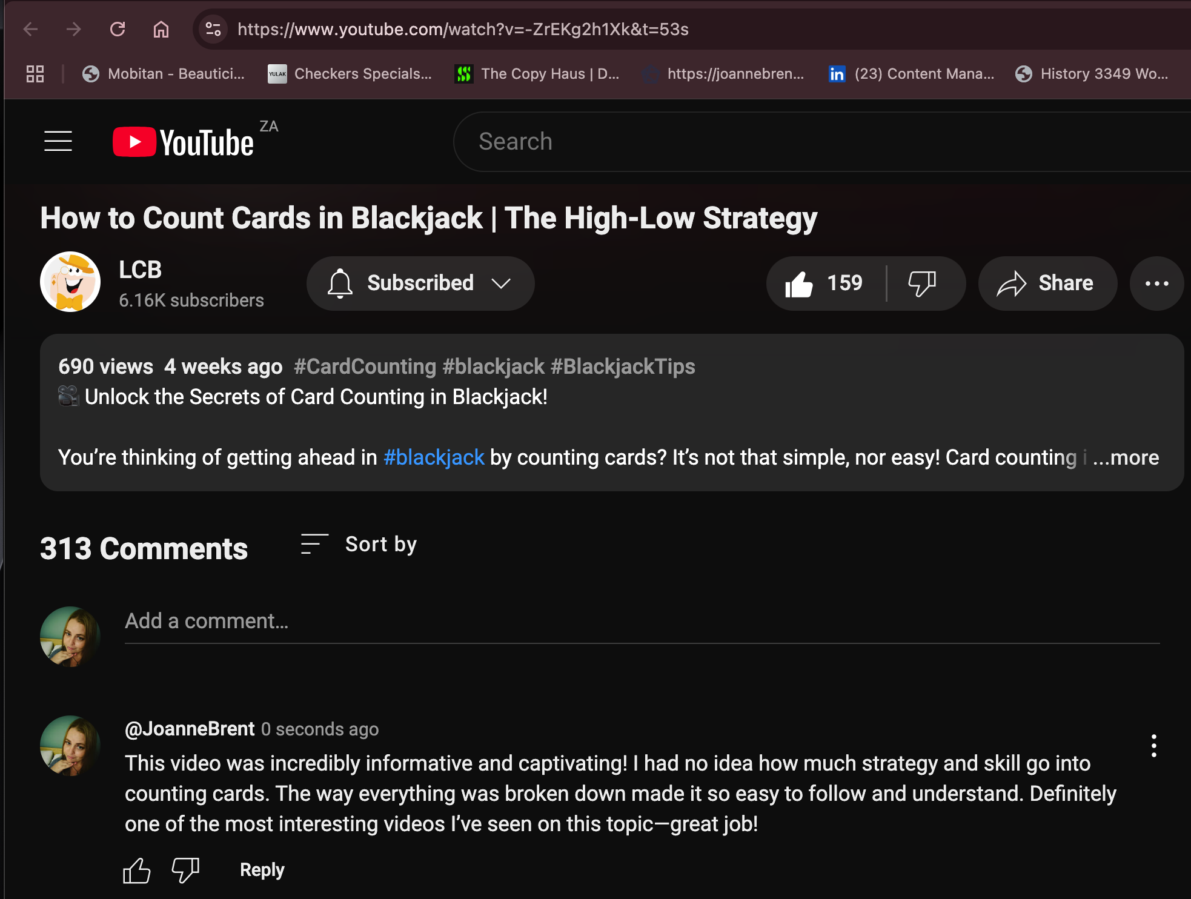Click the video title text
Screen dimensions: 1191x899
pos(429,218)
